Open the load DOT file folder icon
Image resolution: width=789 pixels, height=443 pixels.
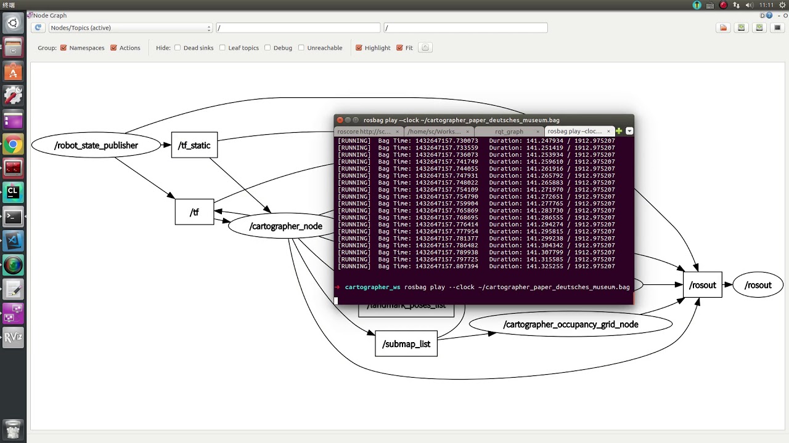point(724,28)
